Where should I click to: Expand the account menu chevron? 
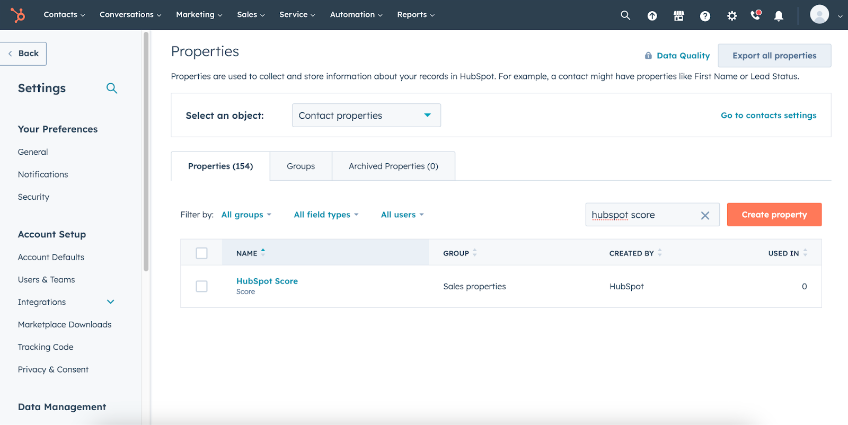(x=840, y=16)
